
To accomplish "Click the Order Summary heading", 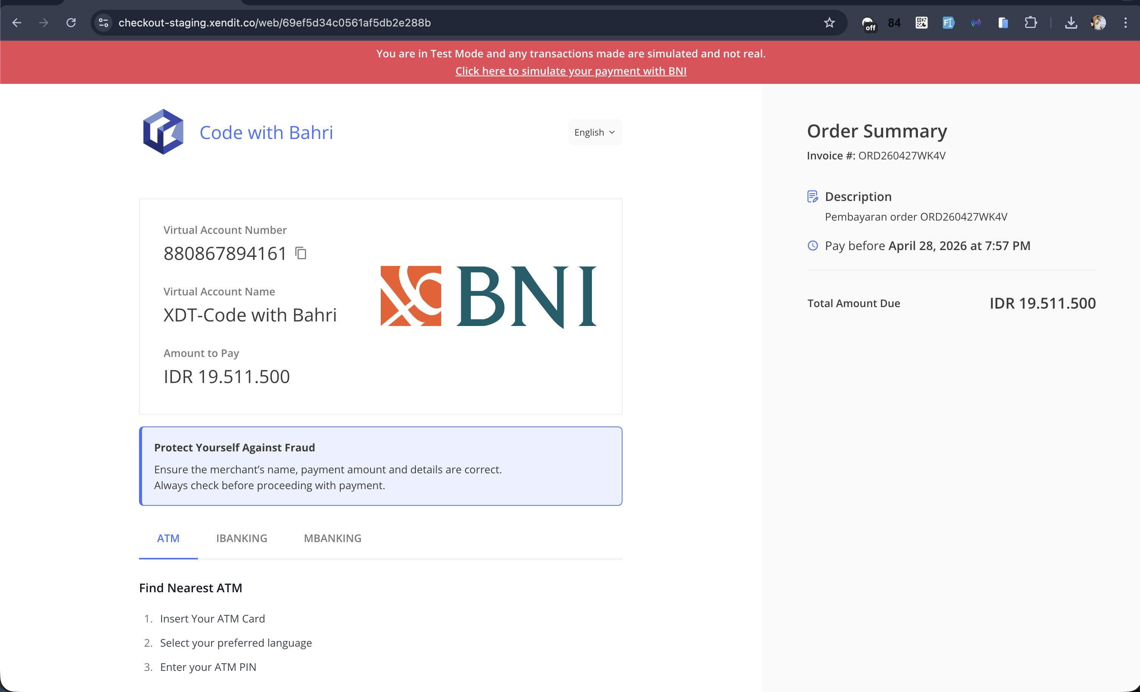I will [x=877, y=131].
